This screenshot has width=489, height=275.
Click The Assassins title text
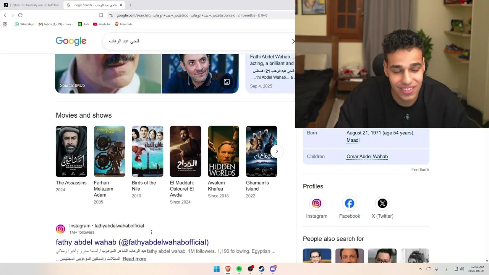[x=71, y=183]
